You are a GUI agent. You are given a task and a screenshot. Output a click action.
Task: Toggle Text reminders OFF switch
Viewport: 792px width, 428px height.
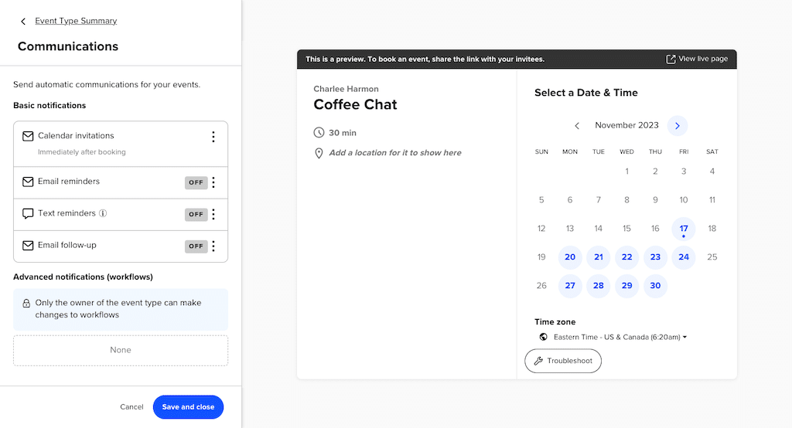pos(196,214)
